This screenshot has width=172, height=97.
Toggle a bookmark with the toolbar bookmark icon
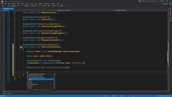coord(62,6)
